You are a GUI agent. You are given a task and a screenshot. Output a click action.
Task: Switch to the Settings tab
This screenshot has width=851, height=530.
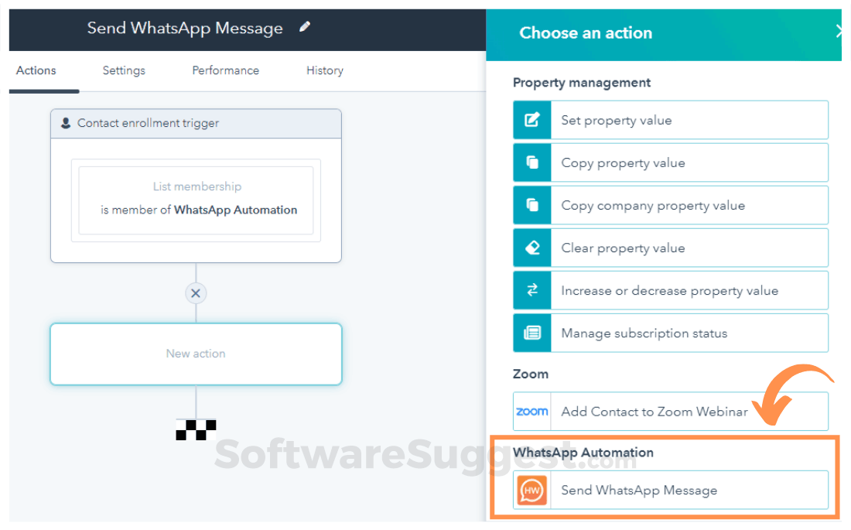[124, 70]
